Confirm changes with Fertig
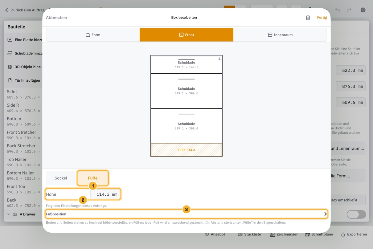Viewport: 373px width, 249px height. tap(322, 18)
